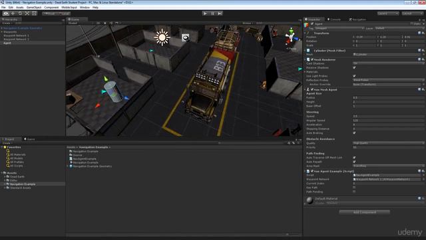Toggle the Mesh Renderer enabled checkbox
426x240 pixels.
coord(312,59)
